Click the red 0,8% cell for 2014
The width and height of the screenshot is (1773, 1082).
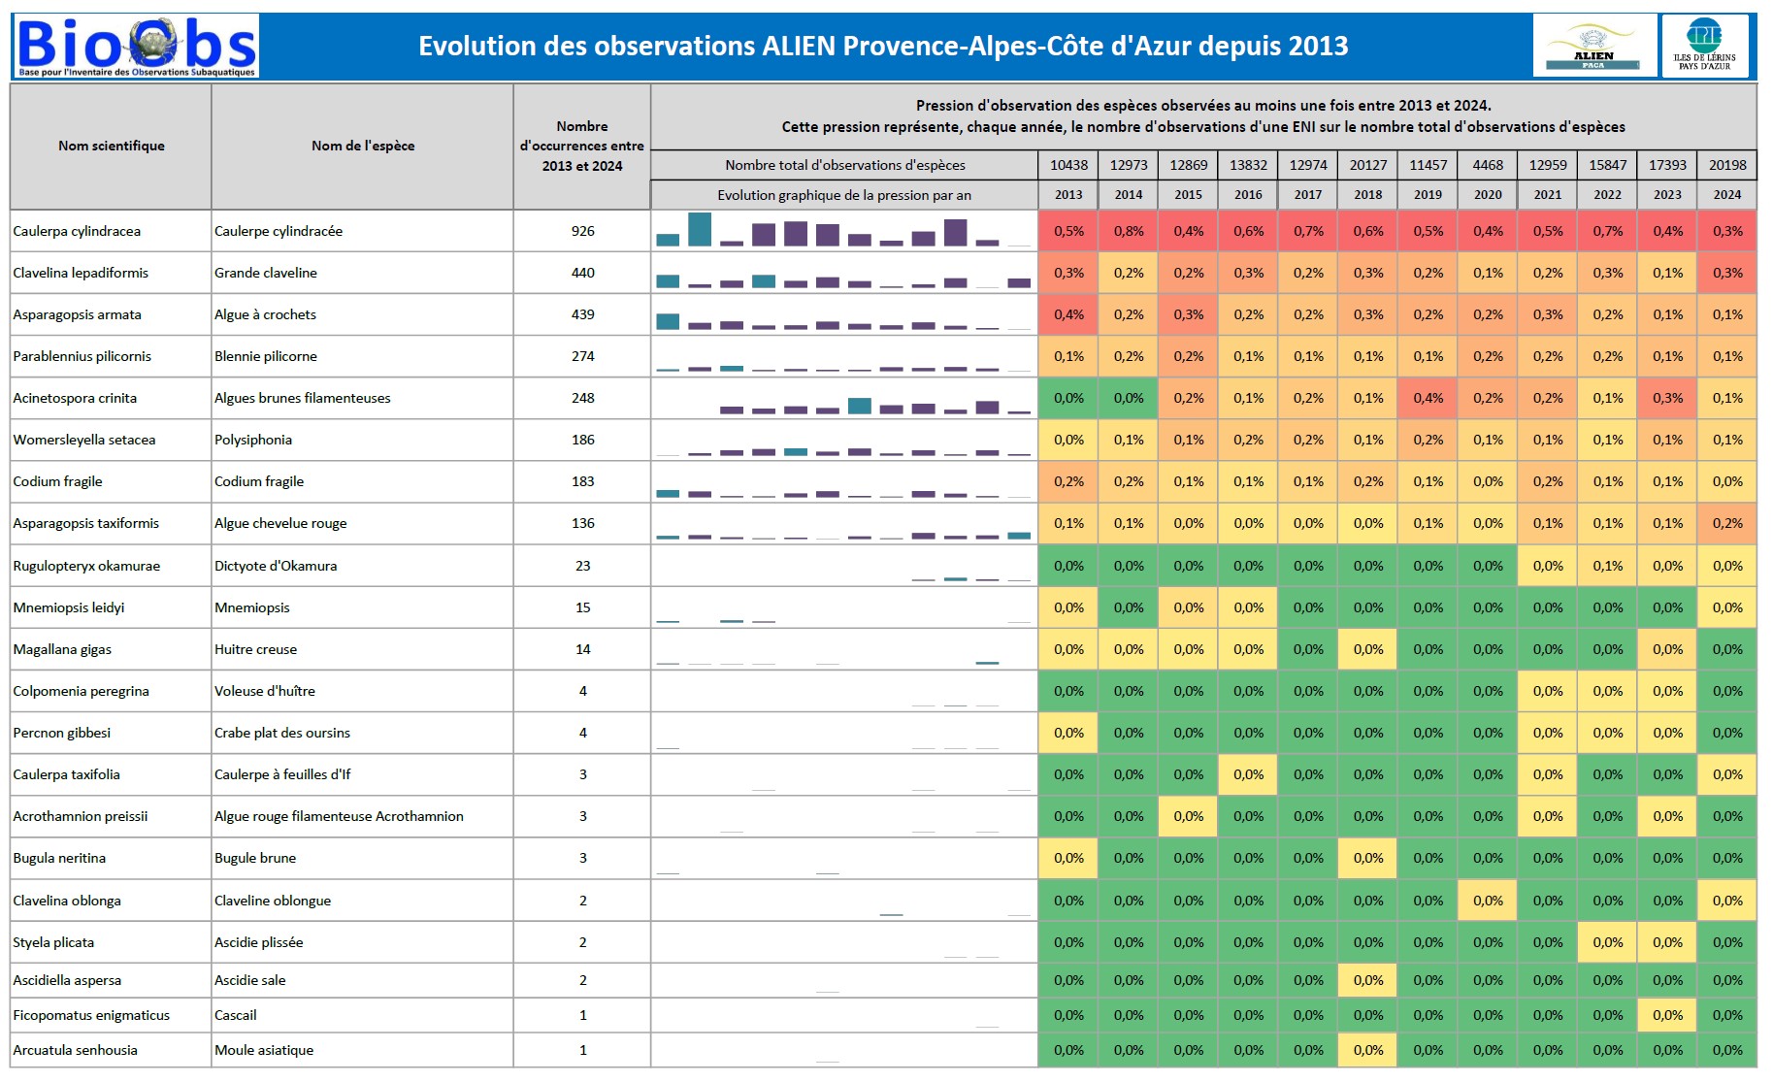[x=1129, y=232]
